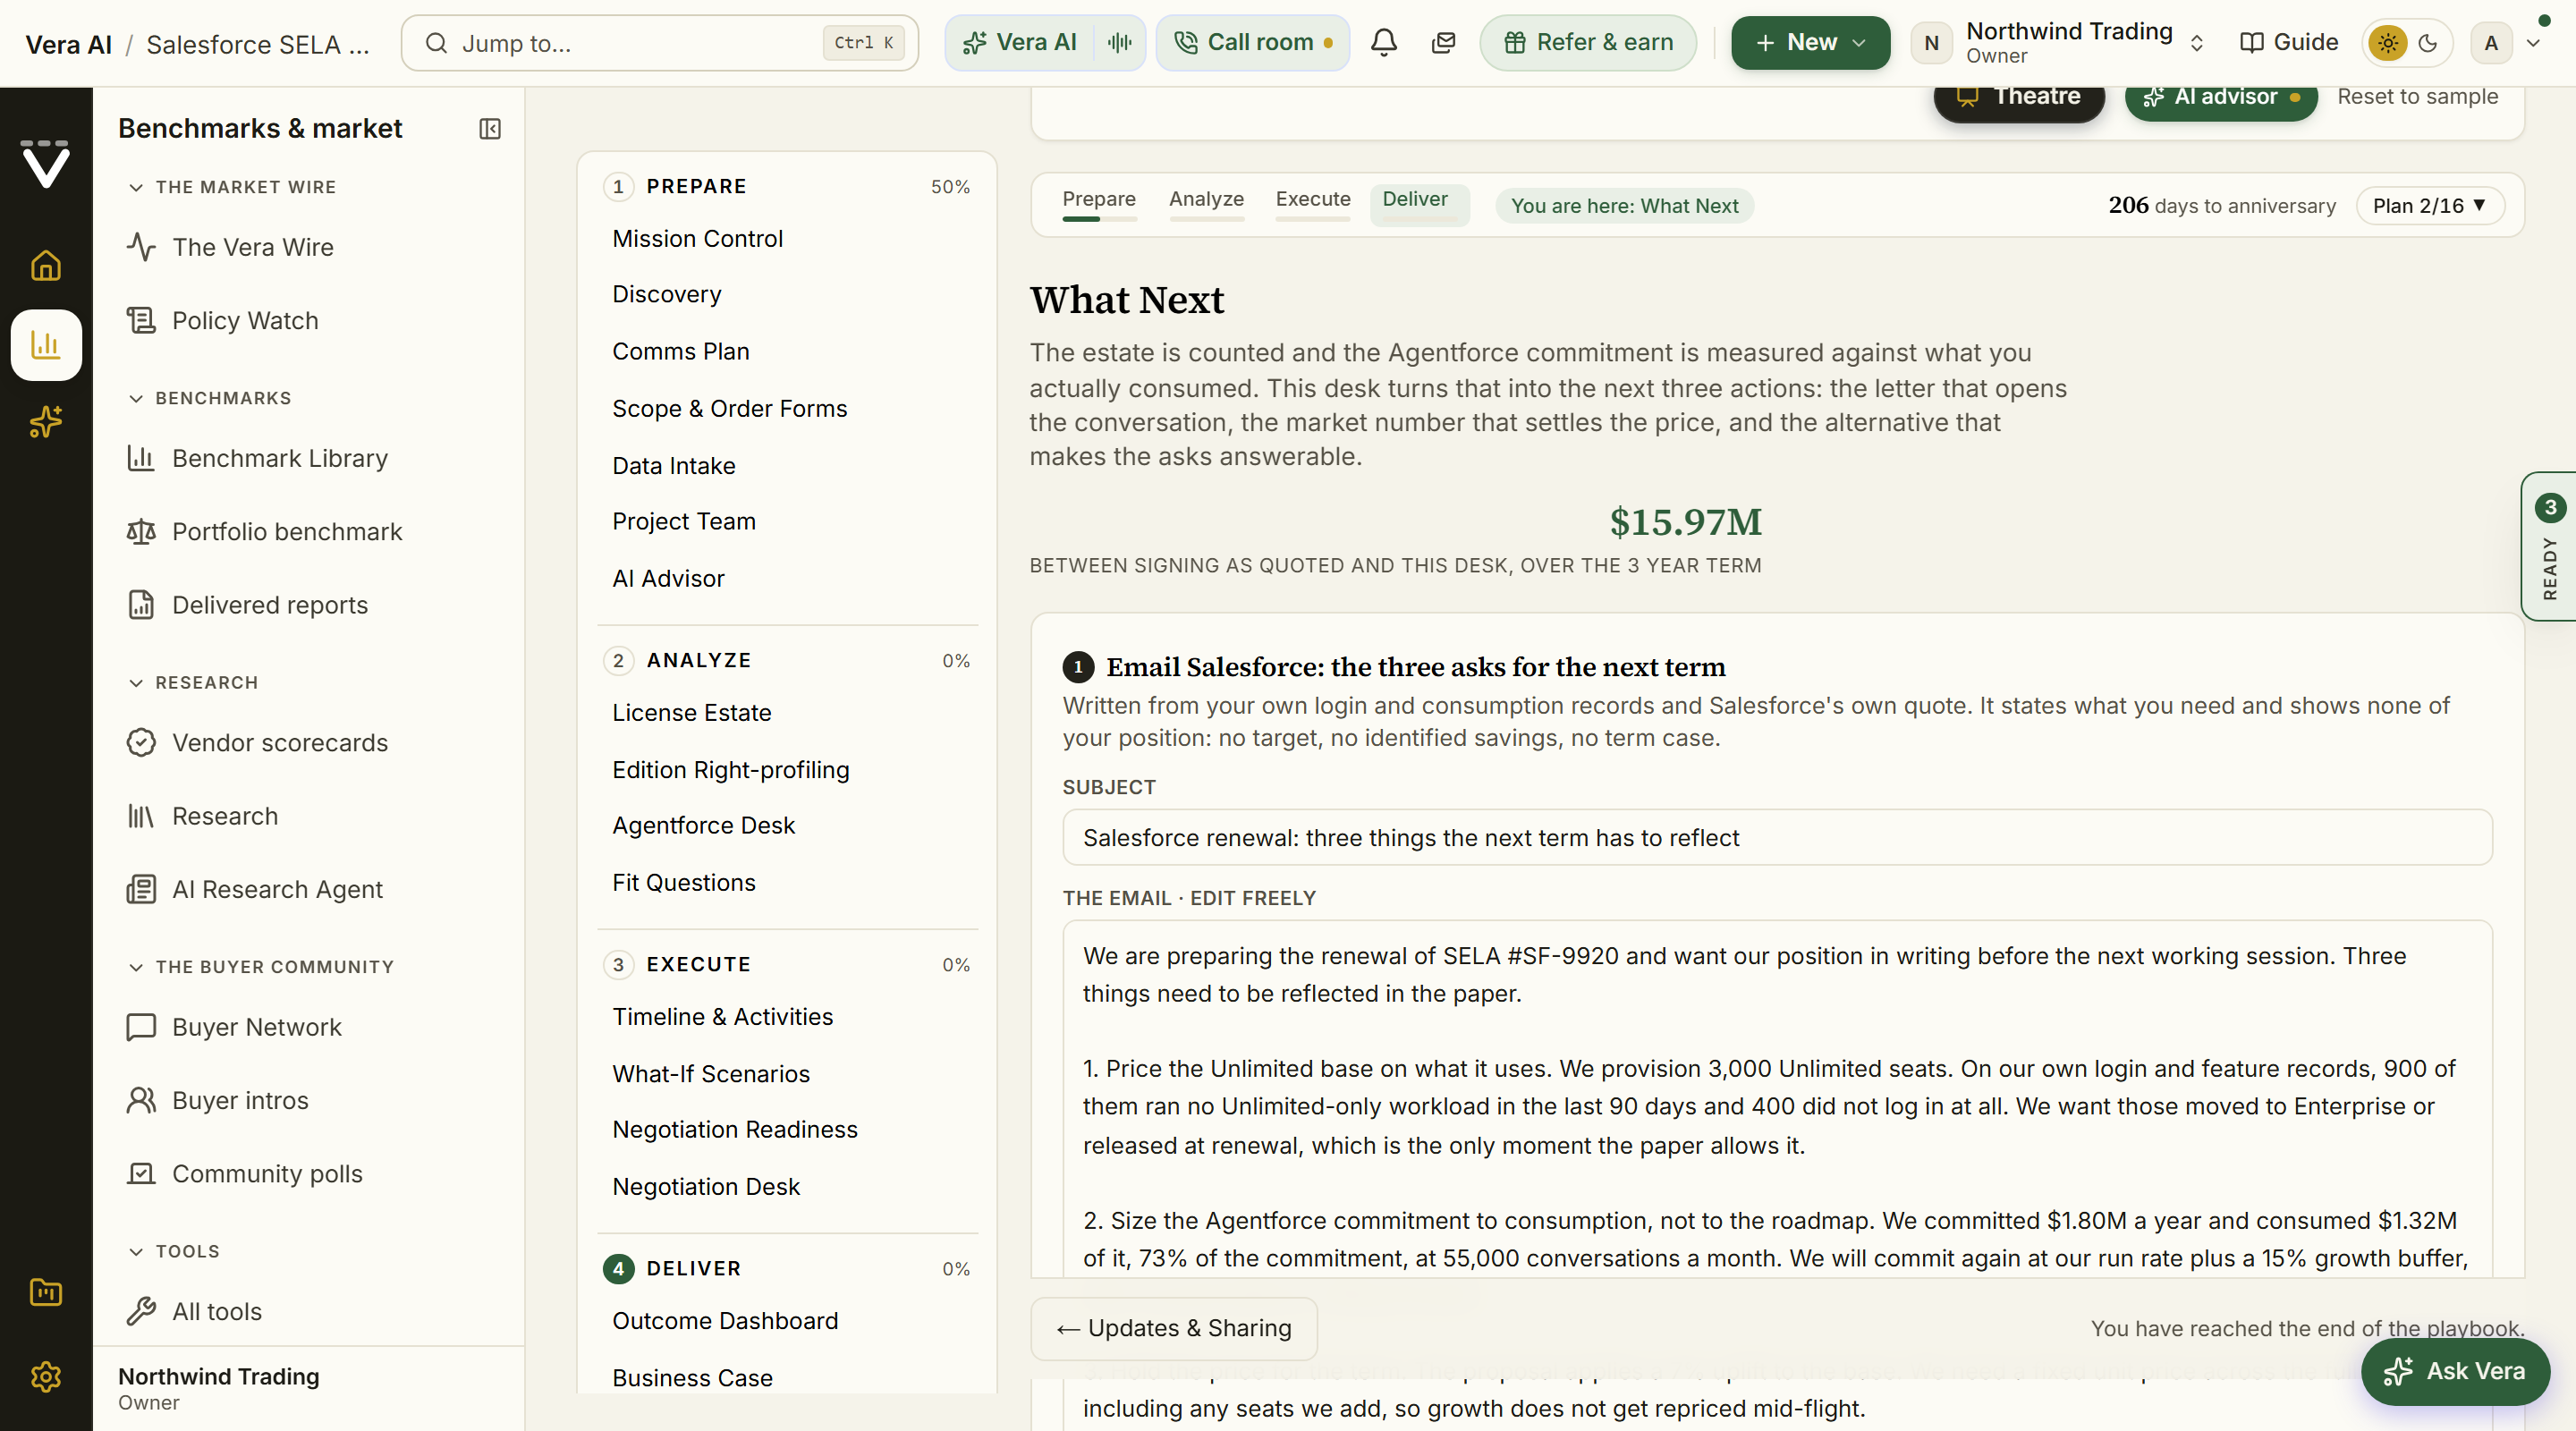Open the settings gear in the left rail
Image resolution: width=2576 pixels, height=1431 pixels.
[x=46, y=1377]
